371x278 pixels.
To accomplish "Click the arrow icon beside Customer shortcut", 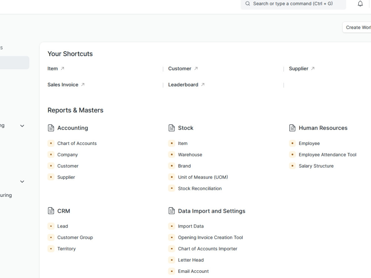I will pyautogui.click(x=196, y=68).
